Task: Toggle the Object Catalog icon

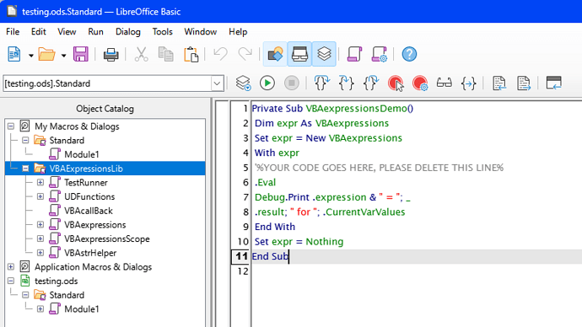Action: click(x=275, y=54)
